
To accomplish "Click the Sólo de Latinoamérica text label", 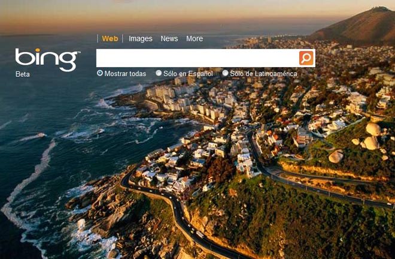I will pyautogui.click(x=263, y=74).
